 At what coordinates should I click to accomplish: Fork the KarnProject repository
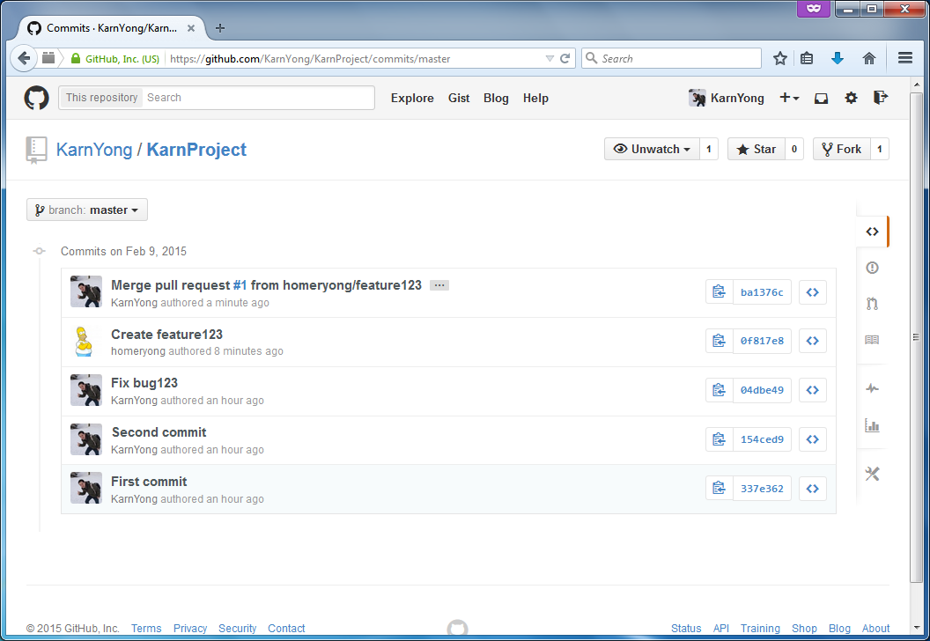[841, 150]
